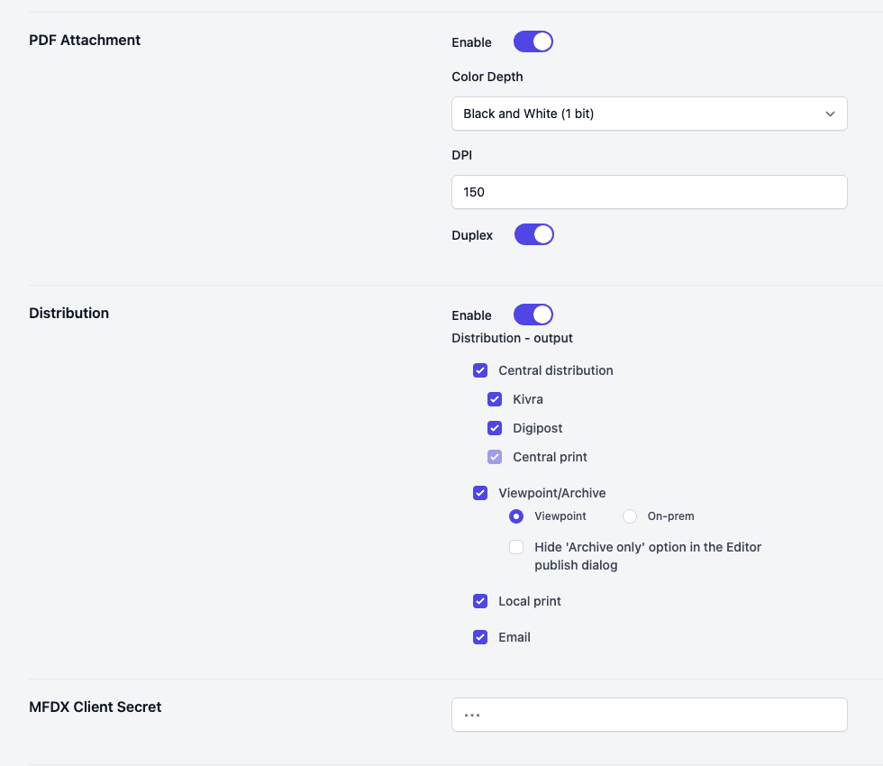Uncheck the Viewpoint/Archive checkbox
The height and width of the screenshot is (766, 883).
tap(480, 493)
